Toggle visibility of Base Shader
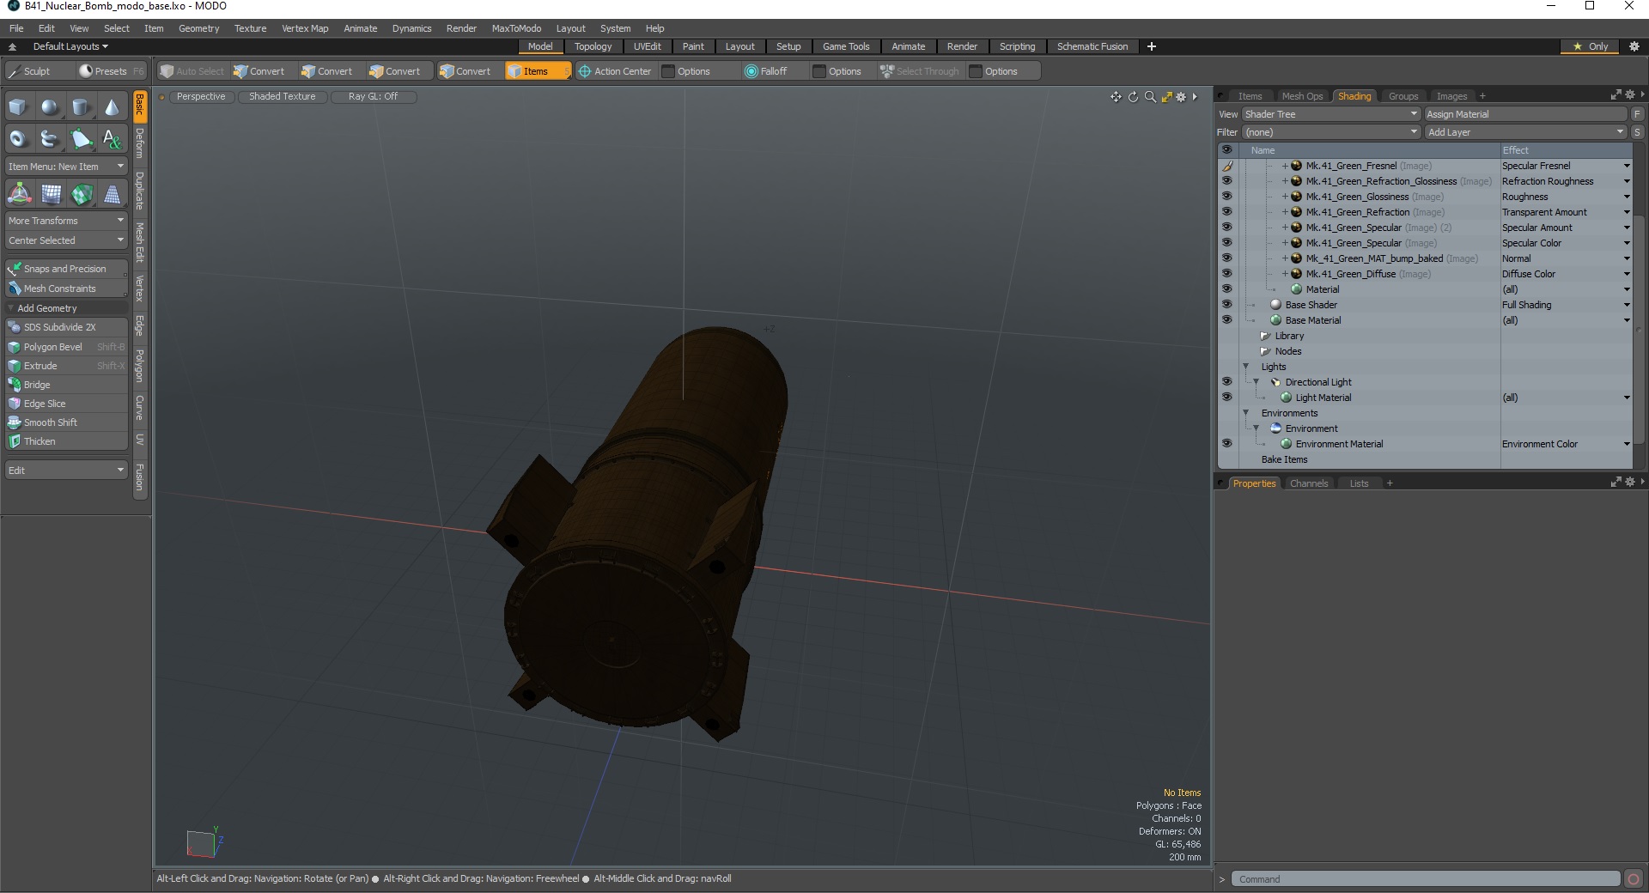Screen dimensions: 1649x893 click(1226, 305)
